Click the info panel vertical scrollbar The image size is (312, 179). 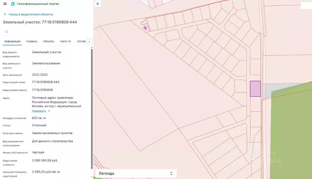[x=92, y=109]
